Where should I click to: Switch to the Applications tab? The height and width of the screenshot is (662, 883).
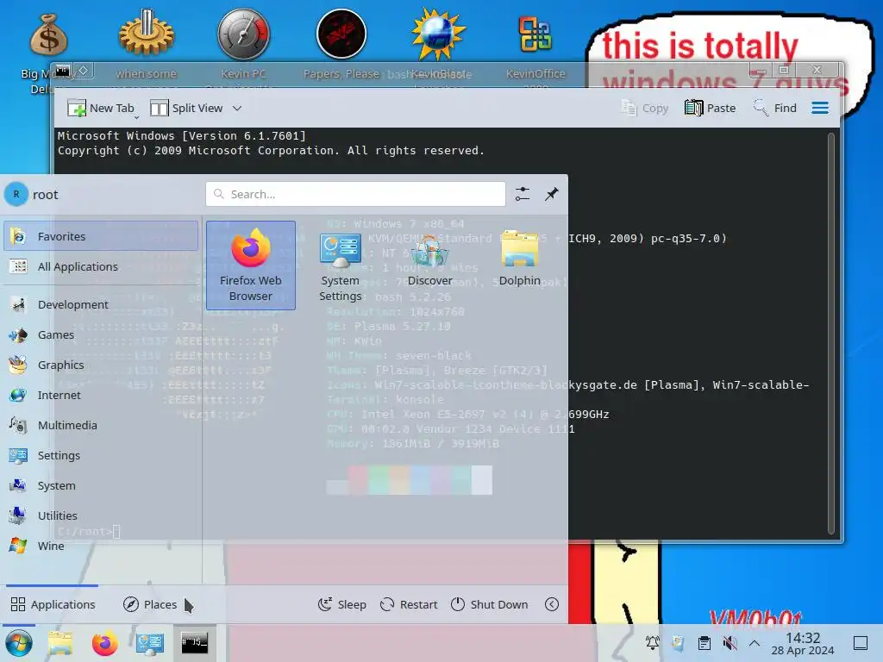(x=53, y=604)
